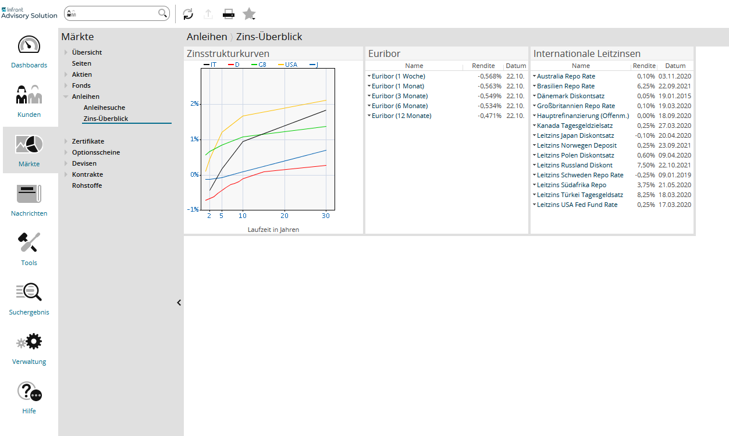Select Rohstoffe in the Märkte menu

tap(87, 185)
